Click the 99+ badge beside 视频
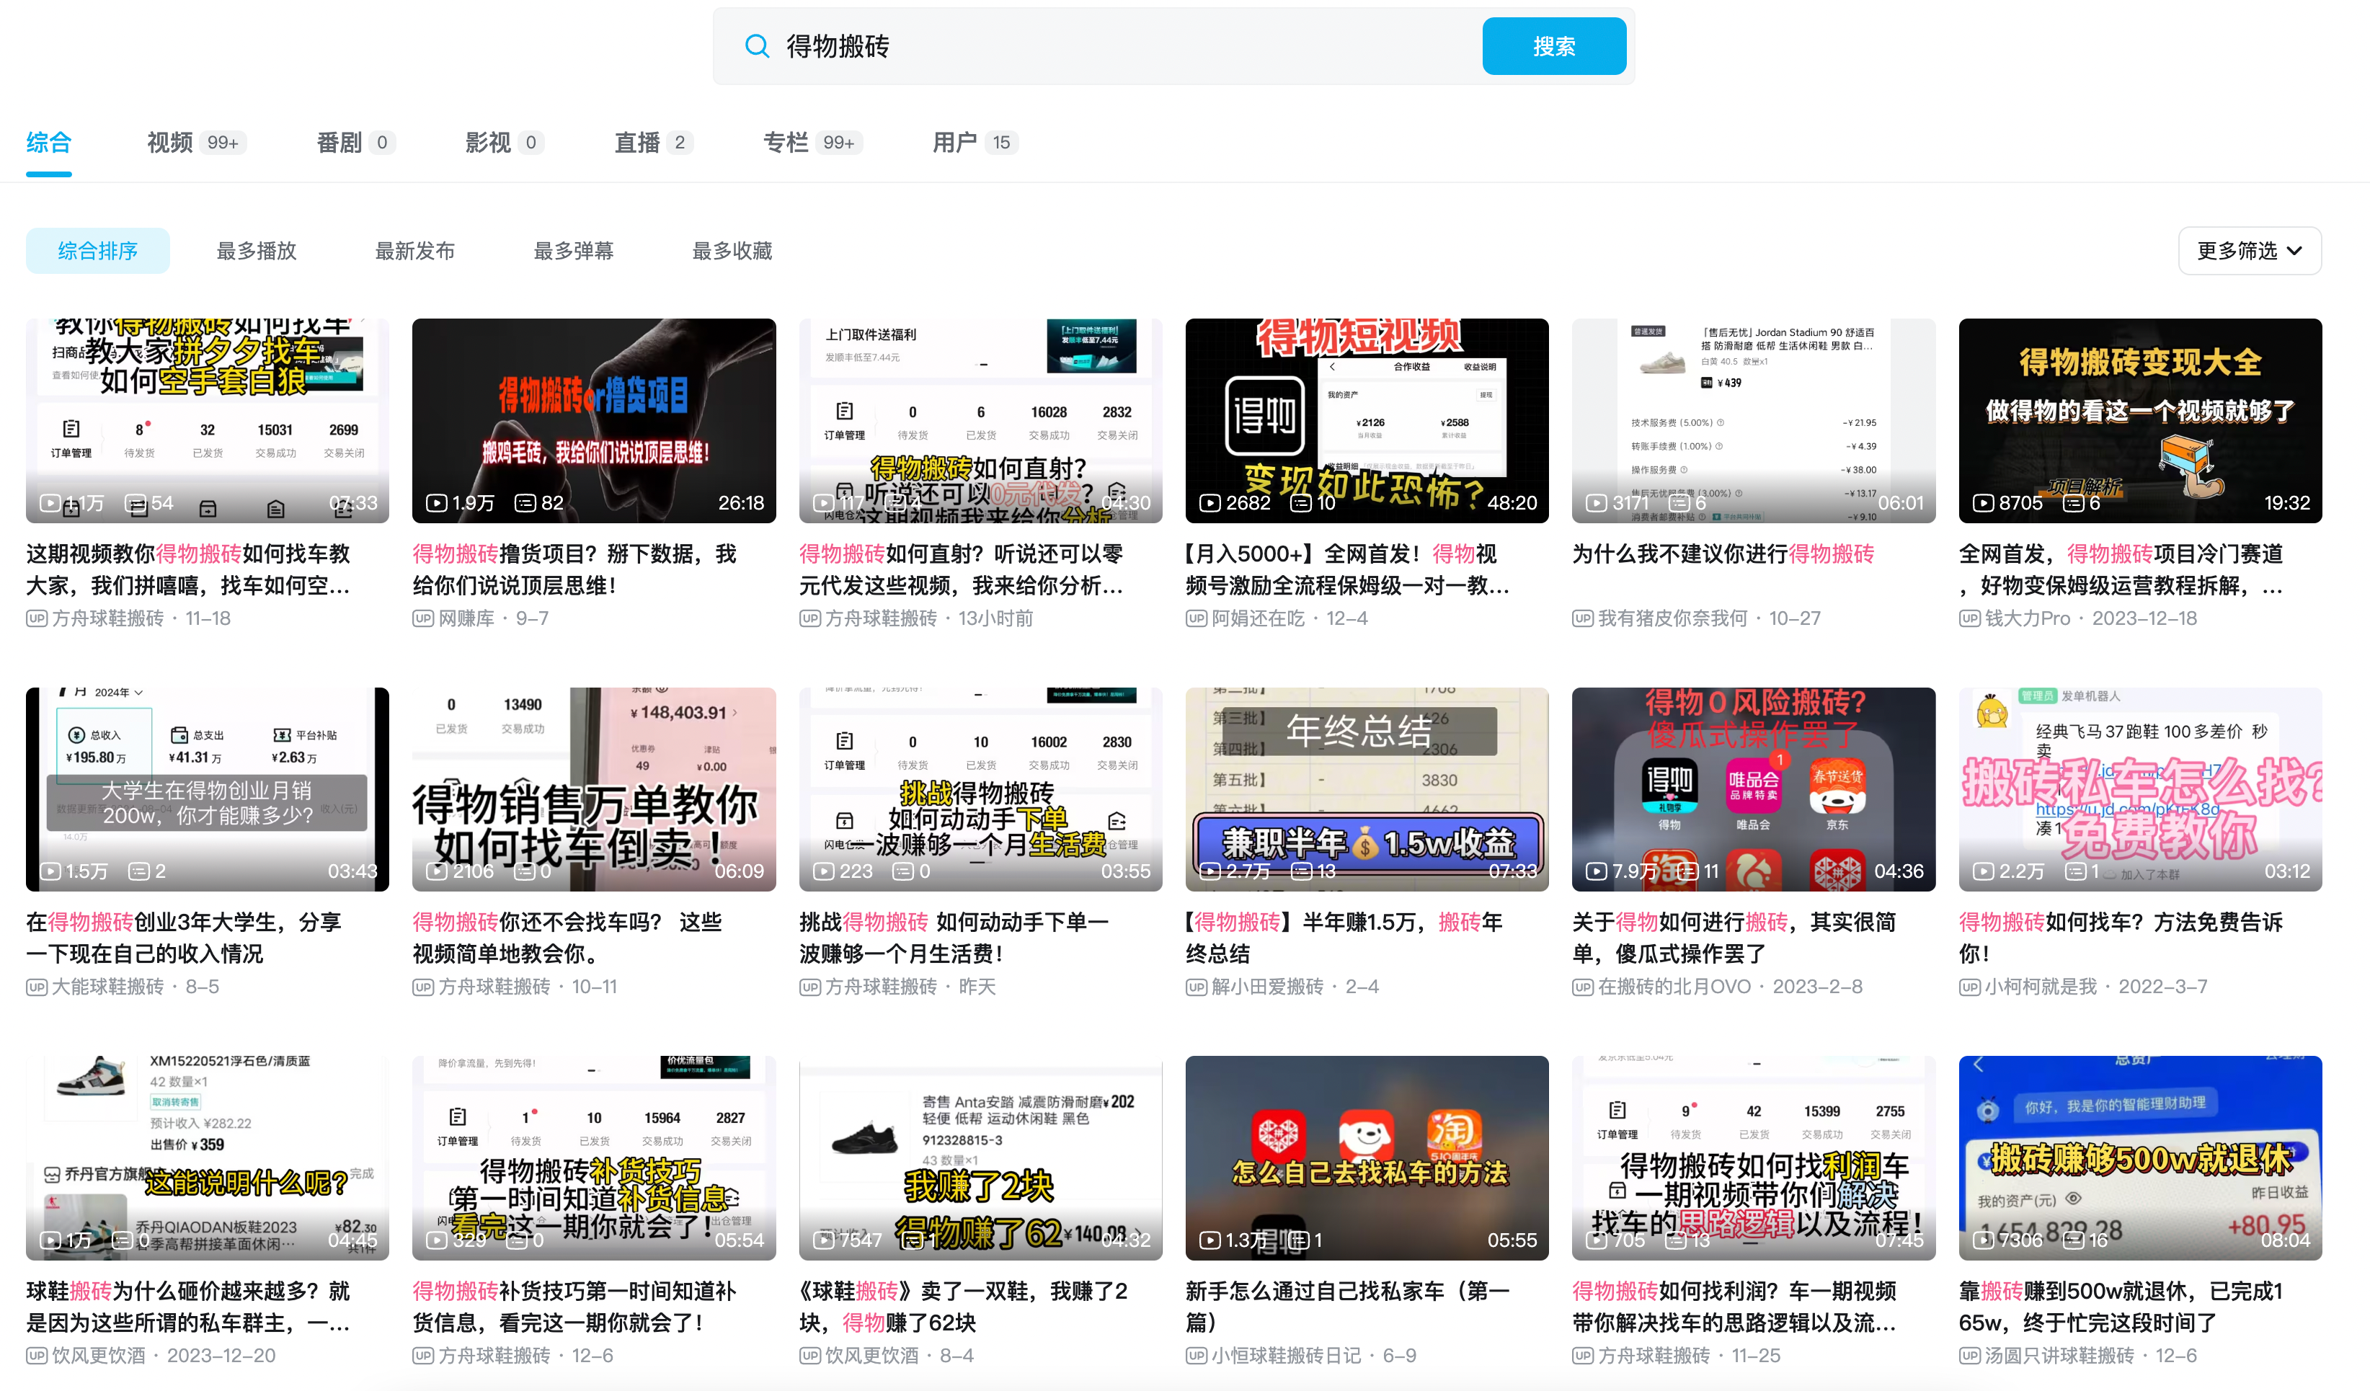The width and height of the screenshot is (2370, 1391). click(x=223, y=142)
